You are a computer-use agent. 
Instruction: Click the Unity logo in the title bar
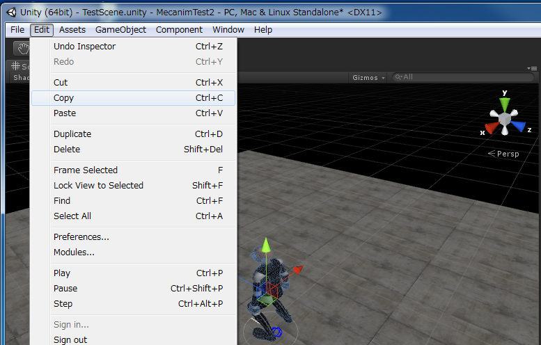[11, 12]
